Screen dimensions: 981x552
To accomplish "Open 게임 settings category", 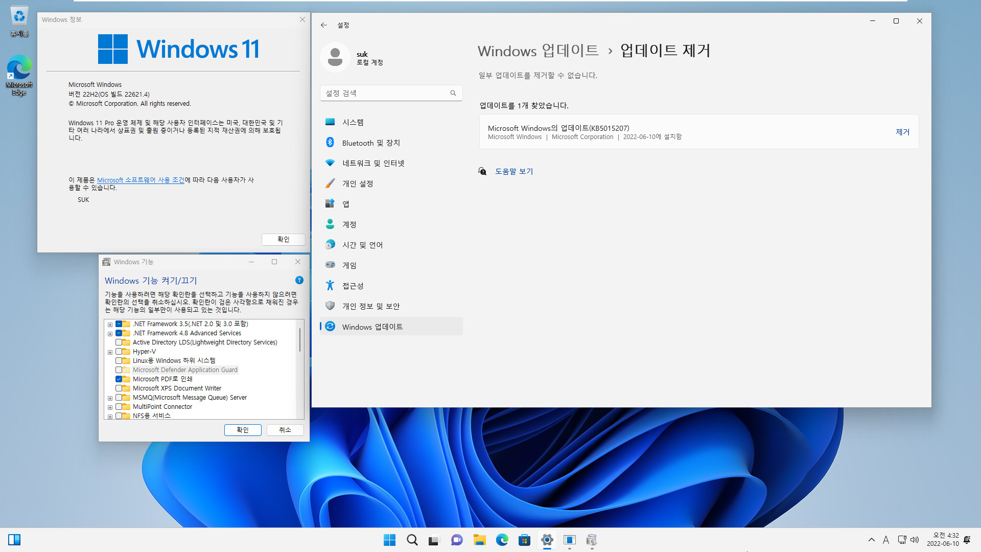I will [x=391, y=265].
